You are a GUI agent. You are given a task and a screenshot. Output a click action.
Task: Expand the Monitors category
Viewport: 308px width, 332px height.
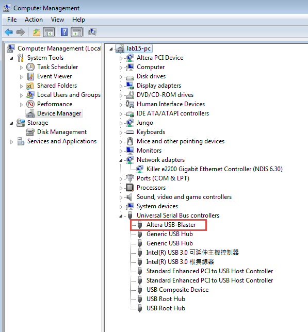pos(121,151)
